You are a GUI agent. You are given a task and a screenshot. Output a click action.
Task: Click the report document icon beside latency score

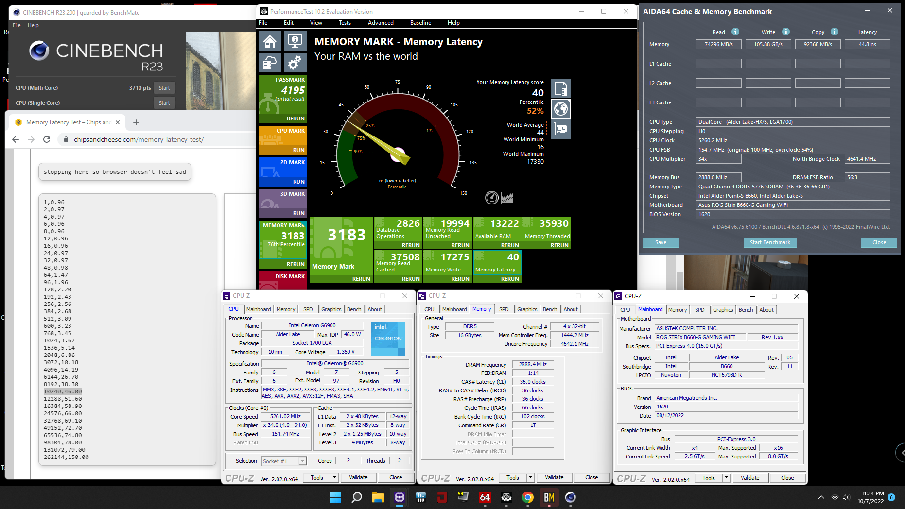pyautogui.click(x=561, y=88)
